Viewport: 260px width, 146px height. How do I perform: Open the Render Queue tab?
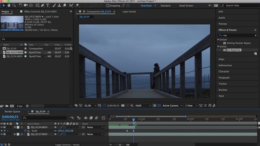[x=13, y=112]
